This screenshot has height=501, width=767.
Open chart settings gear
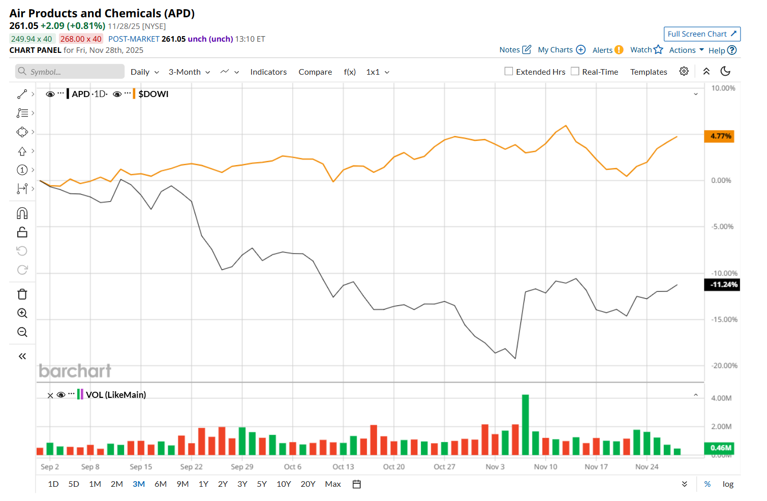point(684,72)
